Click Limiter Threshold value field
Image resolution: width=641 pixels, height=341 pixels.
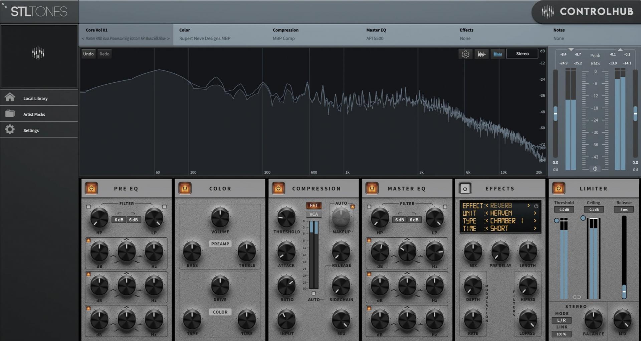564,210
